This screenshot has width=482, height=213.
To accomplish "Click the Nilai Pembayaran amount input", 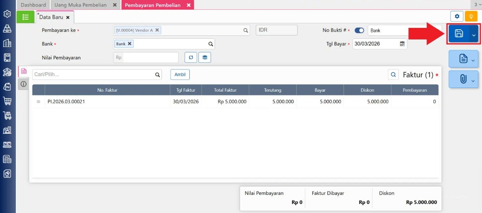I will [151, 57].
